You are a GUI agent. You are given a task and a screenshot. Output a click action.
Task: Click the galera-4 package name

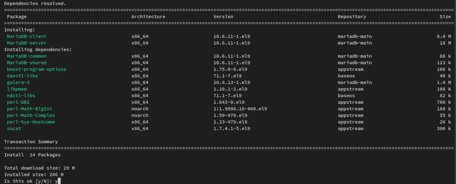point(18,82)
